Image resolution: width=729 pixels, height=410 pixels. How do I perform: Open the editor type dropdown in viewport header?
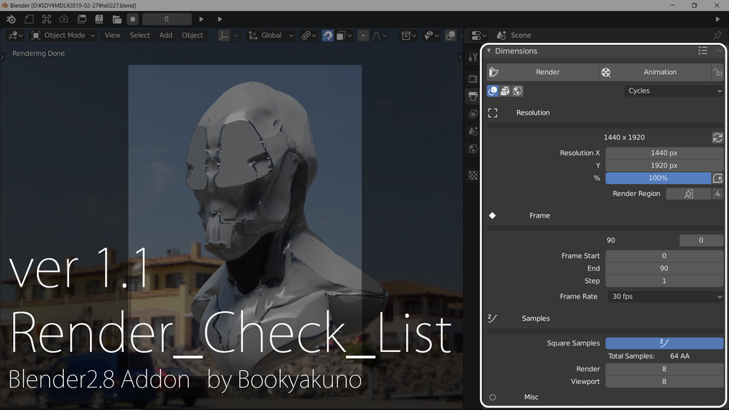click(x=15, y=36)
